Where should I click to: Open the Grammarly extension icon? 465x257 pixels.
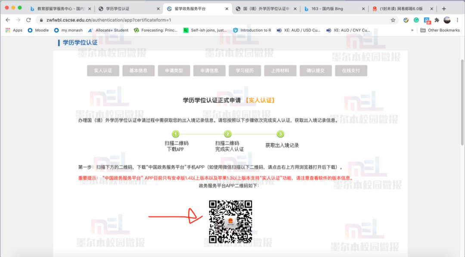(x=416, y=20)
